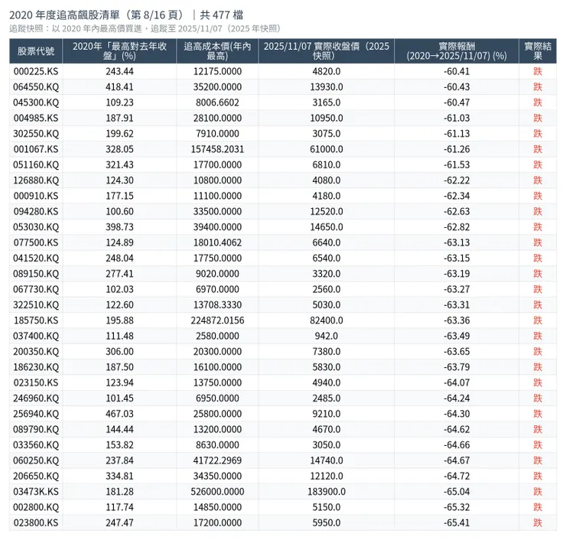The width and height of the screenshot is (566, 540).
Task: Click the 股票代號 column header
Action: [x=36, y=51]
